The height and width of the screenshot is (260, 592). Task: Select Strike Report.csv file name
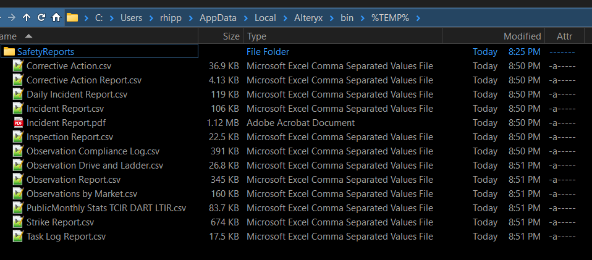61,222
